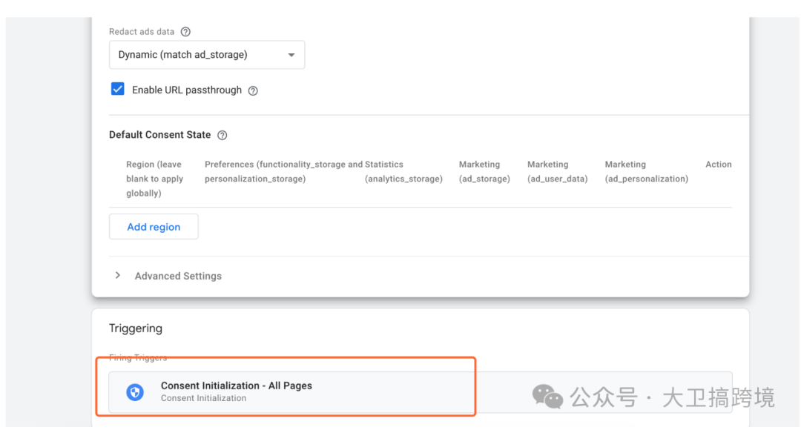Click the Marketing (ad_personalization) column header
The width and height of the screenshot is (801, 430).
(x=646, y=171)
